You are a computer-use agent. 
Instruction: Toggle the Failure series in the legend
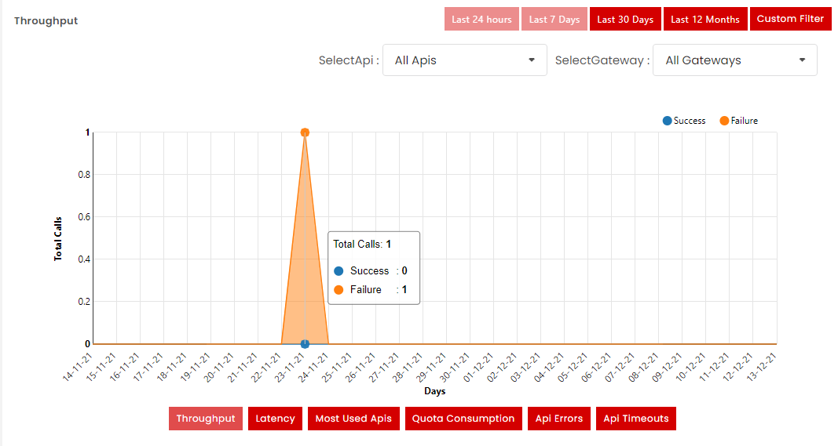tap(744, 121)
